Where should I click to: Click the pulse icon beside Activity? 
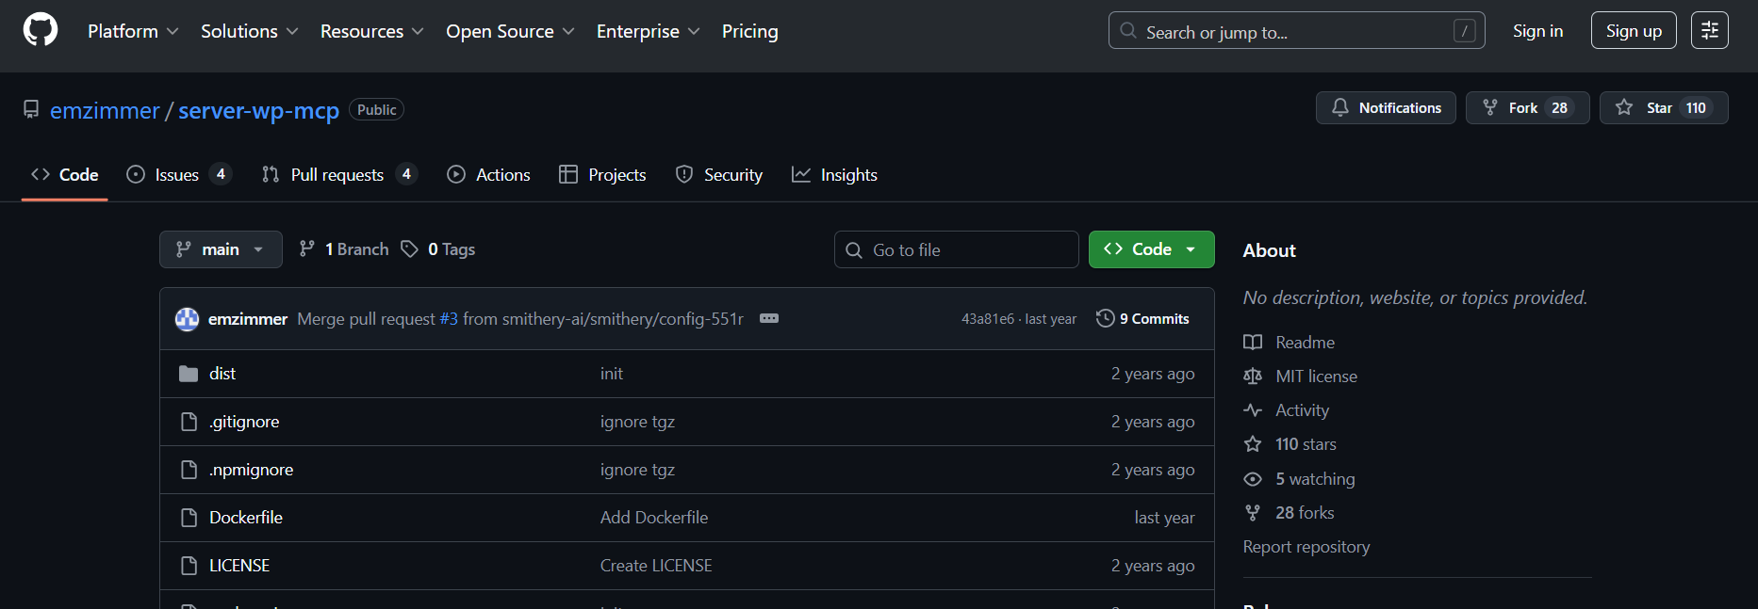(1253, 410)
